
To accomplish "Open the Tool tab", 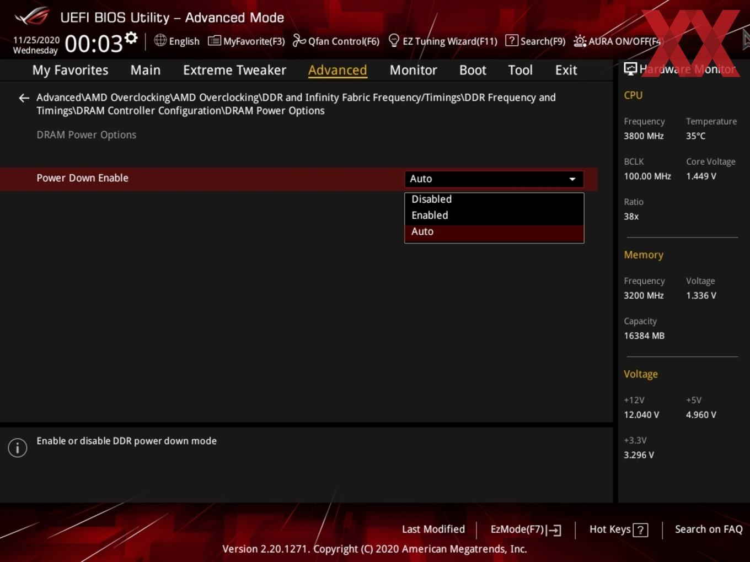I will click(520, 70).
